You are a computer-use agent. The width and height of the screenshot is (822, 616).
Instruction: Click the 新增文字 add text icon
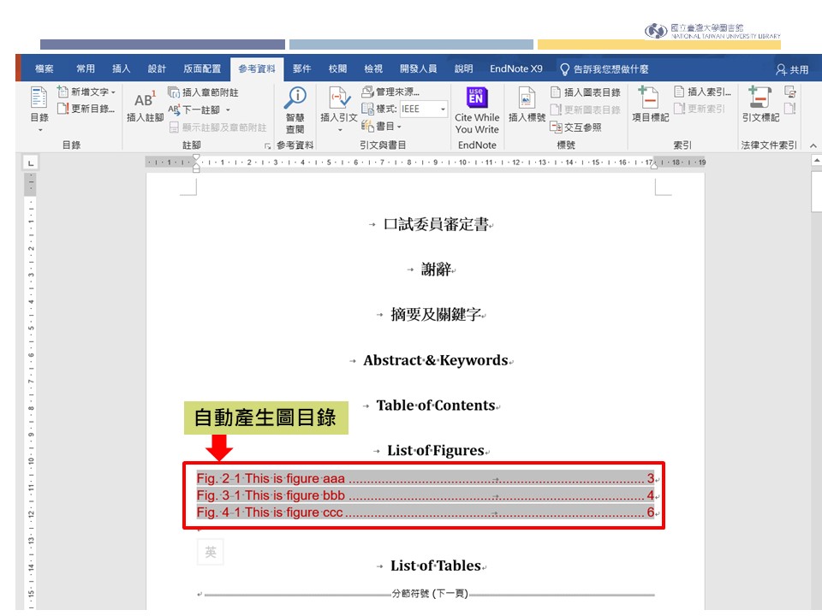pos(63,92)
